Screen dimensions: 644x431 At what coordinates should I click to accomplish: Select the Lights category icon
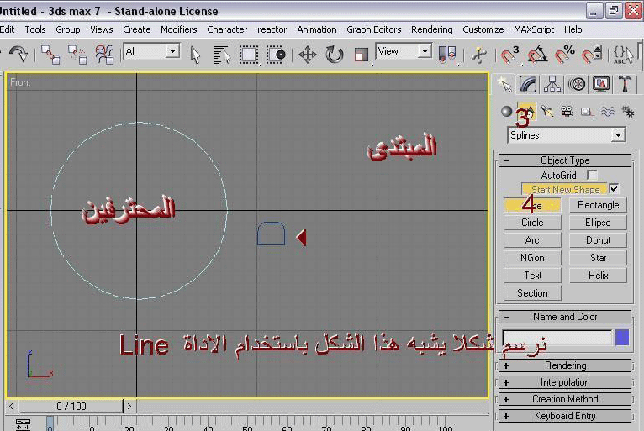click(546, 111)
